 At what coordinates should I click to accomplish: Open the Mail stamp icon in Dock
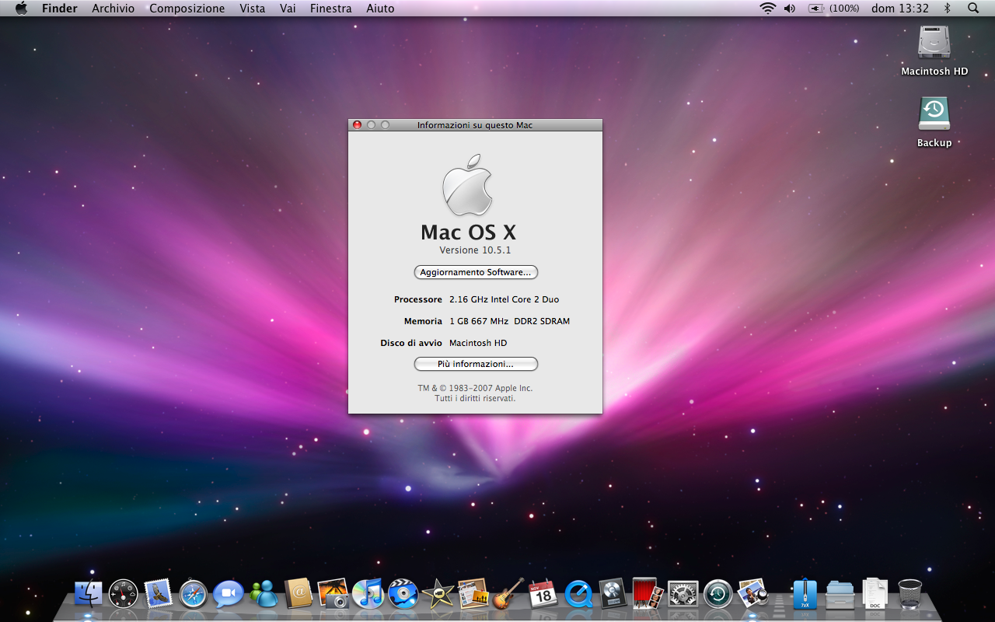[x=158, y=594]
